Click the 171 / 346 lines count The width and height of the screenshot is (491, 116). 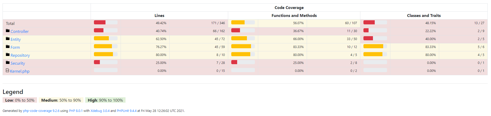(218, 23)
